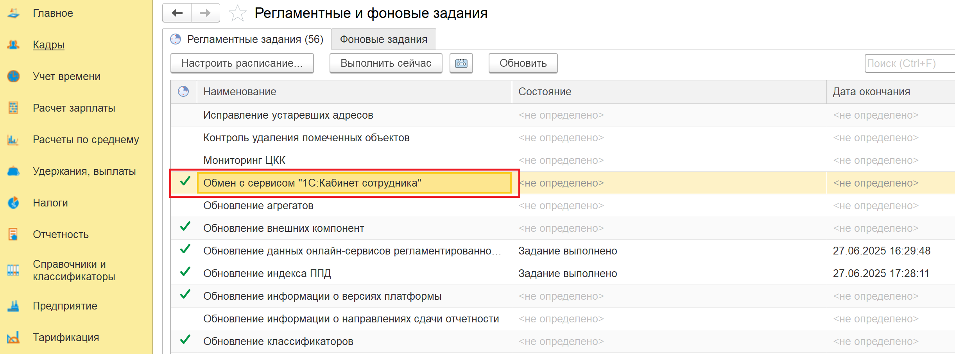Click Настроить расписание button
This screenshot has width=955, height=354.
coord(242,63)
